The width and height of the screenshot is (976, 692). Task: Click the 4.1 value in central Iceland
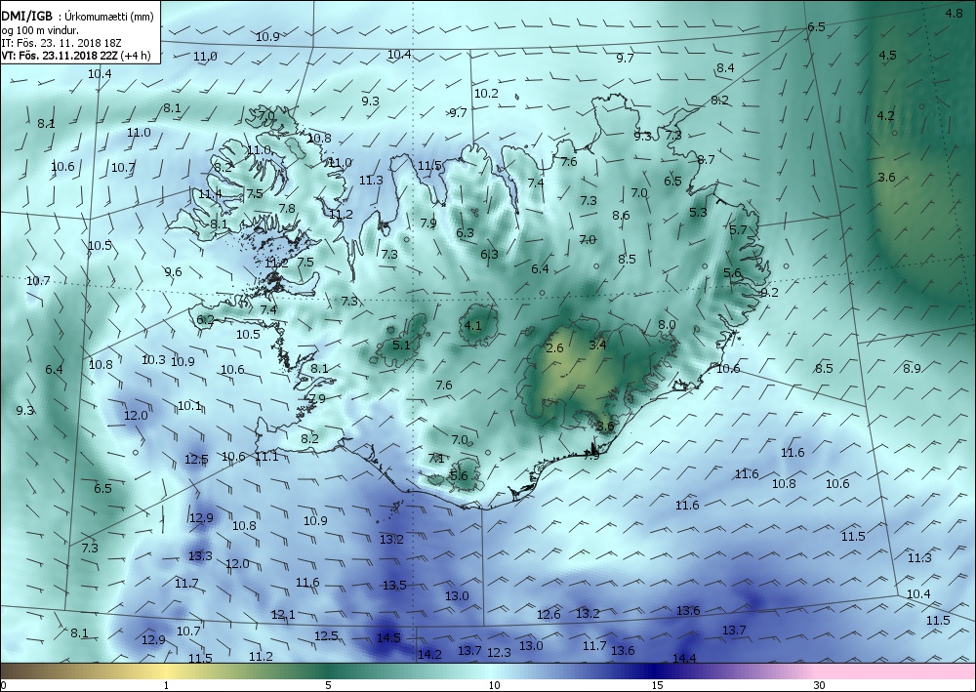[473, 325]
